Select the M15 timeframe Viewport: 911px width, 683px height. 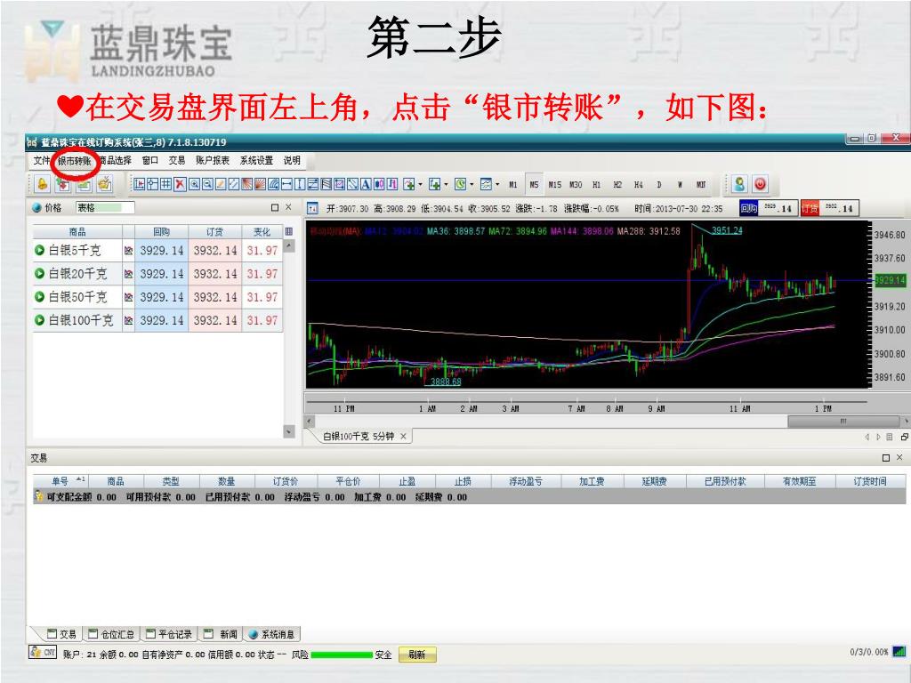(555, 185)
